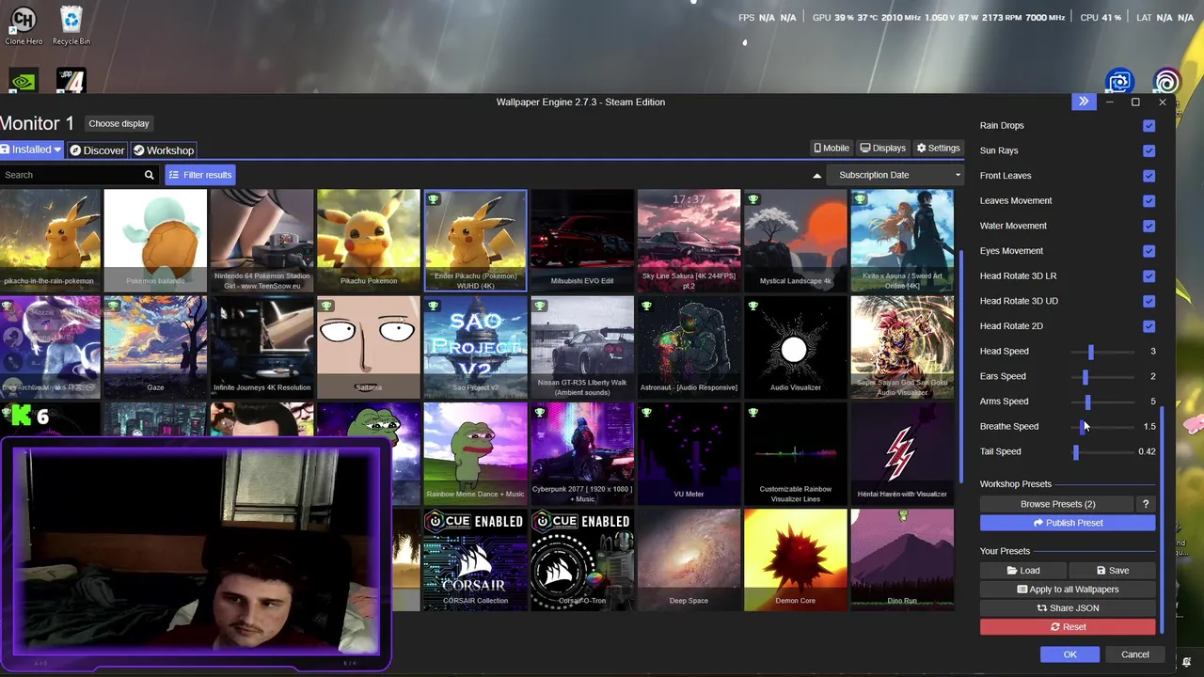
Task: Open the Displays menu
Action: coord(883,148)
